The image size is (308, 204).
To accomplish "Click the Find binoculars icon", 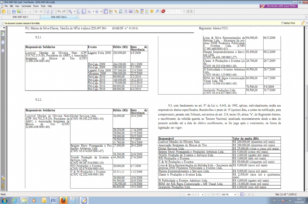I will pyautogui.click(x=121, y=11).
